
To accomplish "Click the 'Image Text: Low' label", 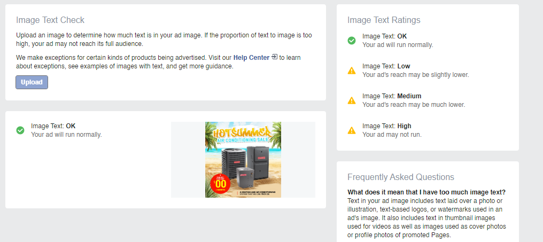I will point(386,66).
